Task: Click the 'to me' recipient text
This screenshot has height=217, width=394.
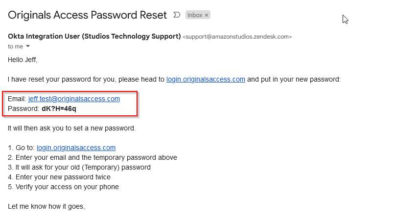Action: (15, 46)
